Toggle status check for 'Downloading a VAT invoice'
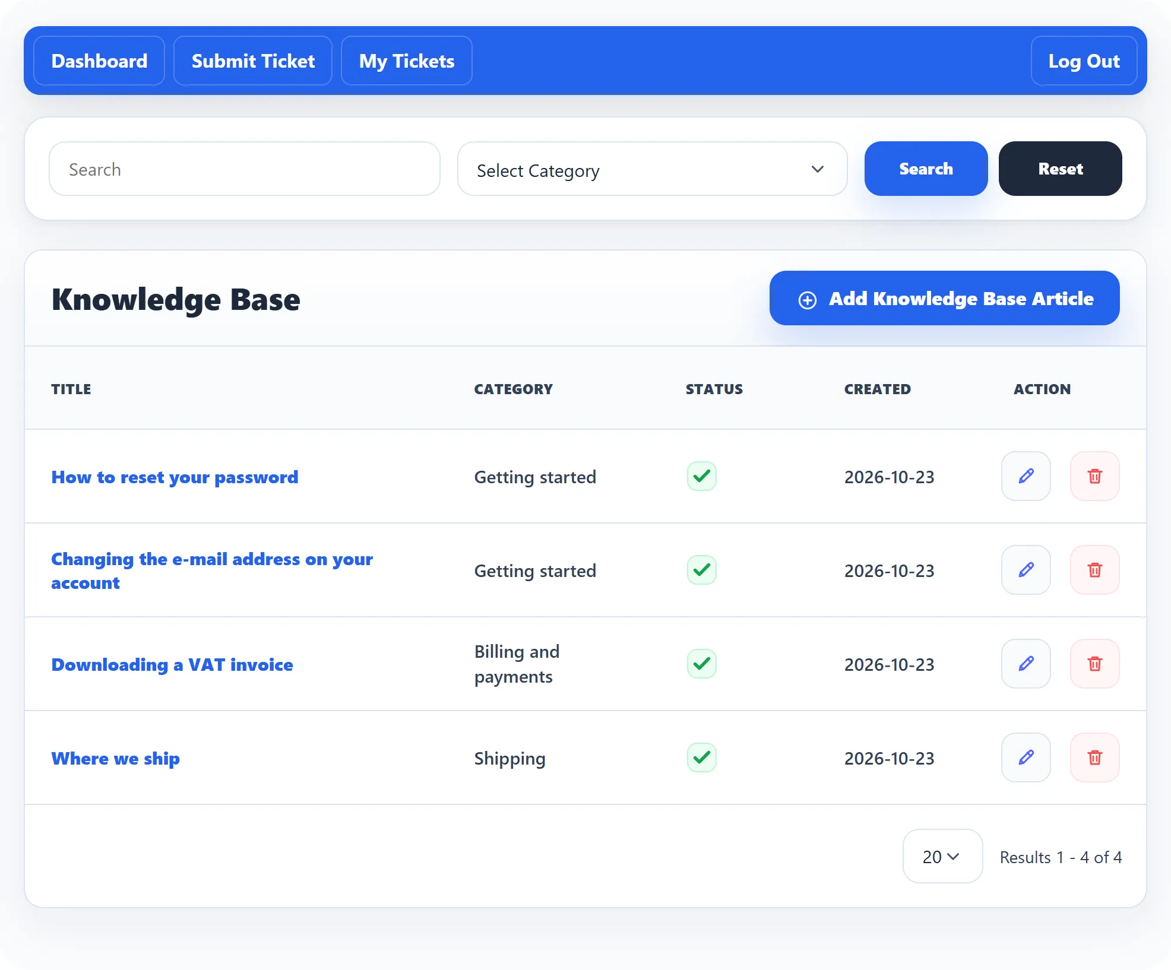Screen dimensions: 1171x970 701,664
